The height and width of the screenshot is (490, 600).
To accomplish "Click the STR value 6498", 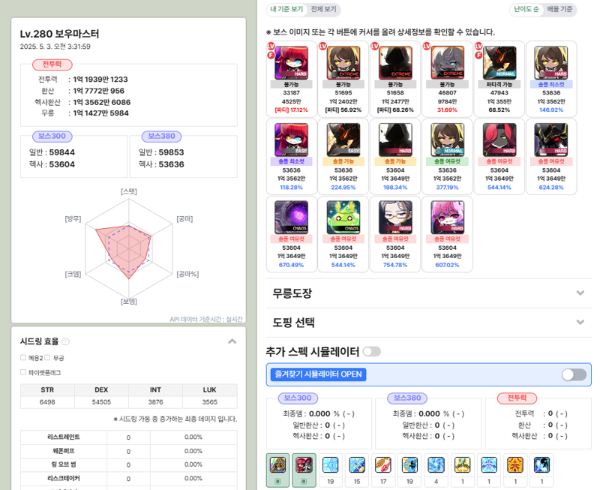I will [x=47, y=402].
